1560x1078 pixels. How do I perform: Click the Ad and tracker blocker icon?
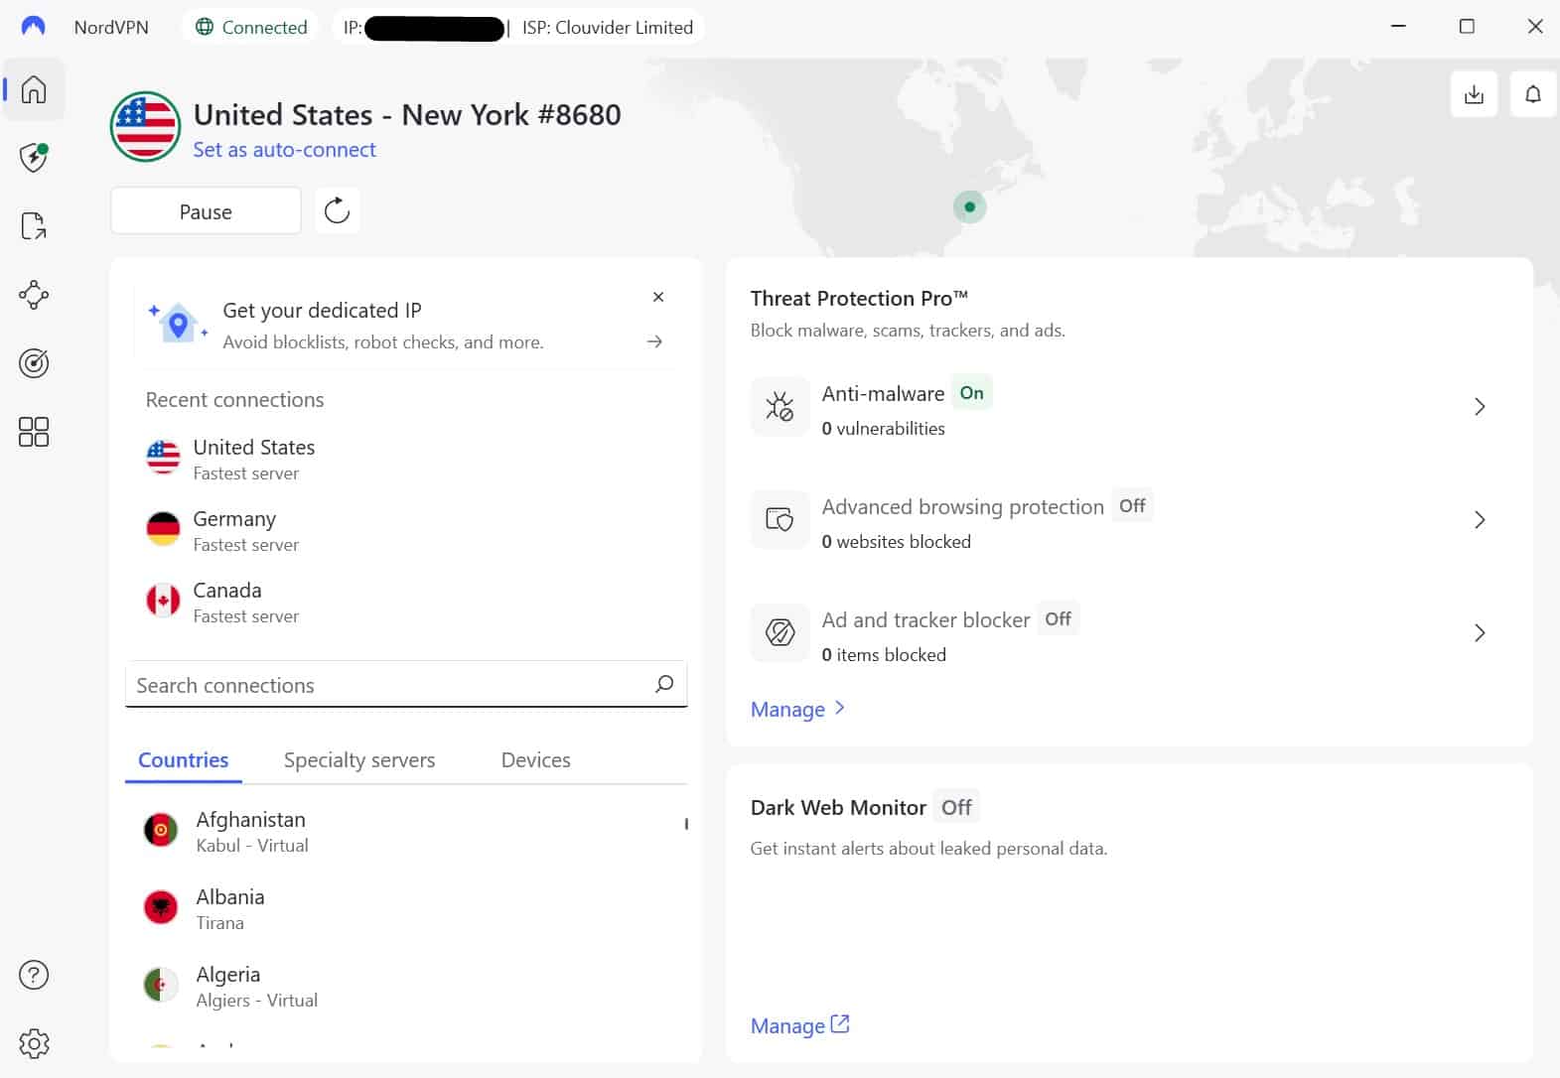pos(780,633)
